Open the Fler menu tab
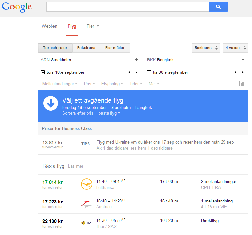The width and height of the screenshot is (252, 235). tap(93, 26)
